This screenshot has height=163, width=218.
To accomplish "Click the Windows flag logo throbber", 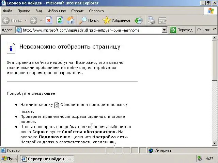I will click(211, 11).
